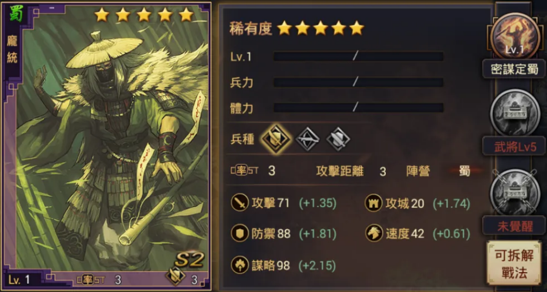This screenshot has height=292, width=547.
Task: Click the 兵力 troop strength bar
Action: [x=358, y=82]
